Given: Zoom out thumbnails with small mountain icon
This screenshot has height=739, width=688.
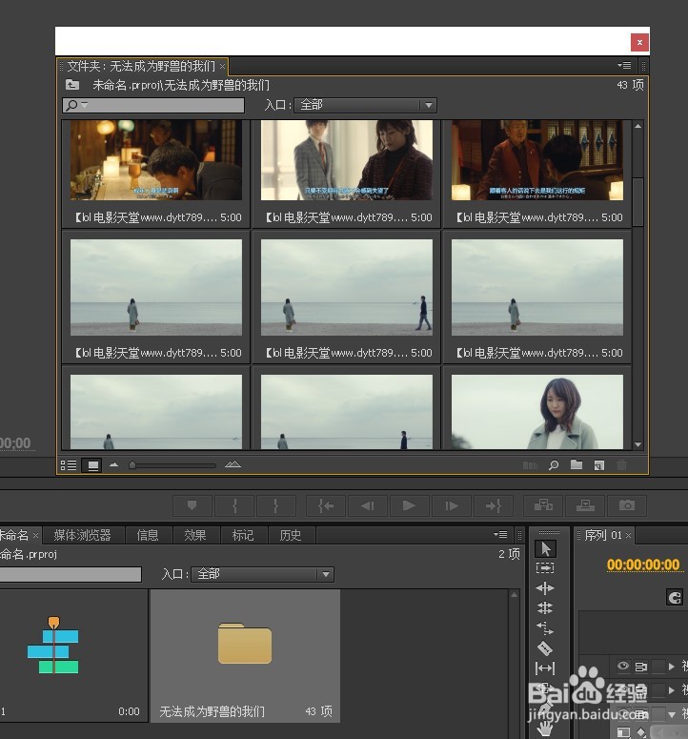Looking at the screenshot, I should 114,464.
